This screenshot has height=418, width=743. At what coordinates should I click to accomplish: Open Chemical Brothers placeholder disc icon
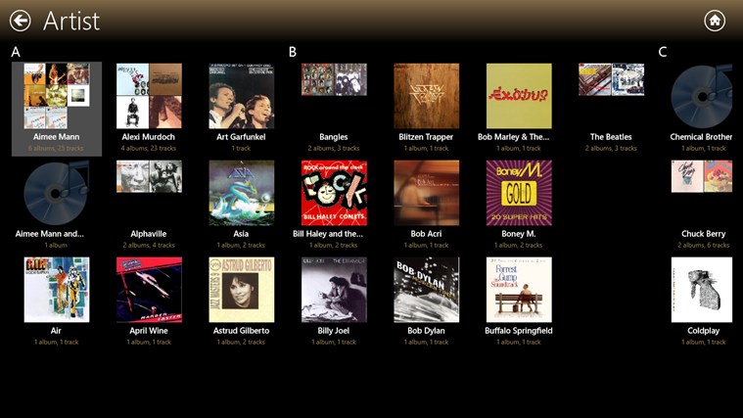[x=702, y=96]
